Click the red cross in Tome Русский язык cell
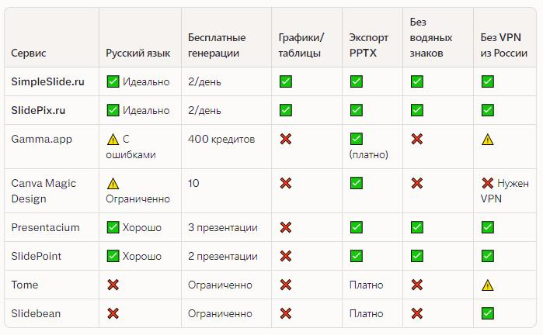Image resolution: width=543 pixels, height=335 pixels. [113, 285]
